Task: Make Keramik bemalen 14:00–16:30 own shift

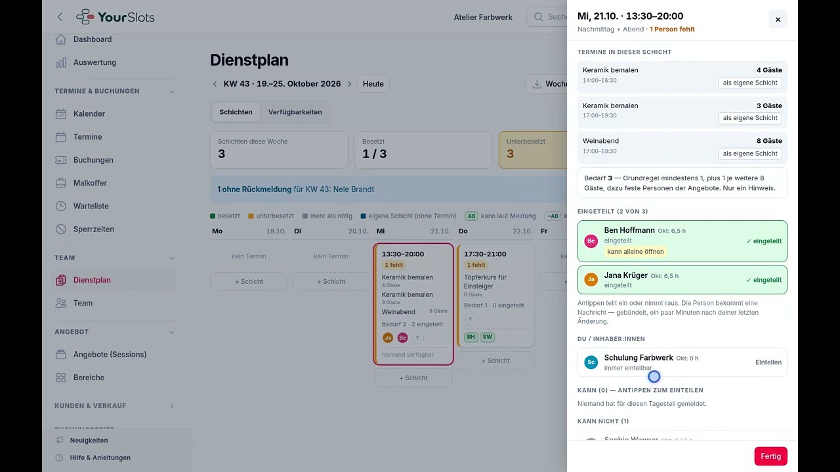Action: tap(749, 83)
